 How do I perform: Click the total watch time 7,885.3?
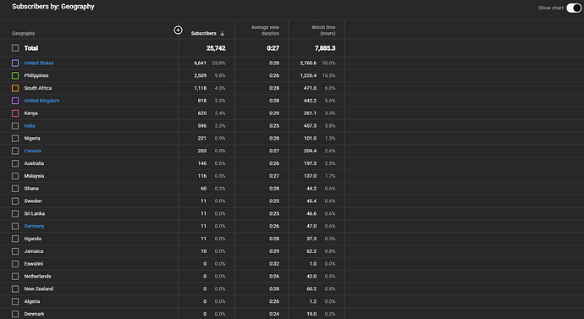(x=325, y=48)
